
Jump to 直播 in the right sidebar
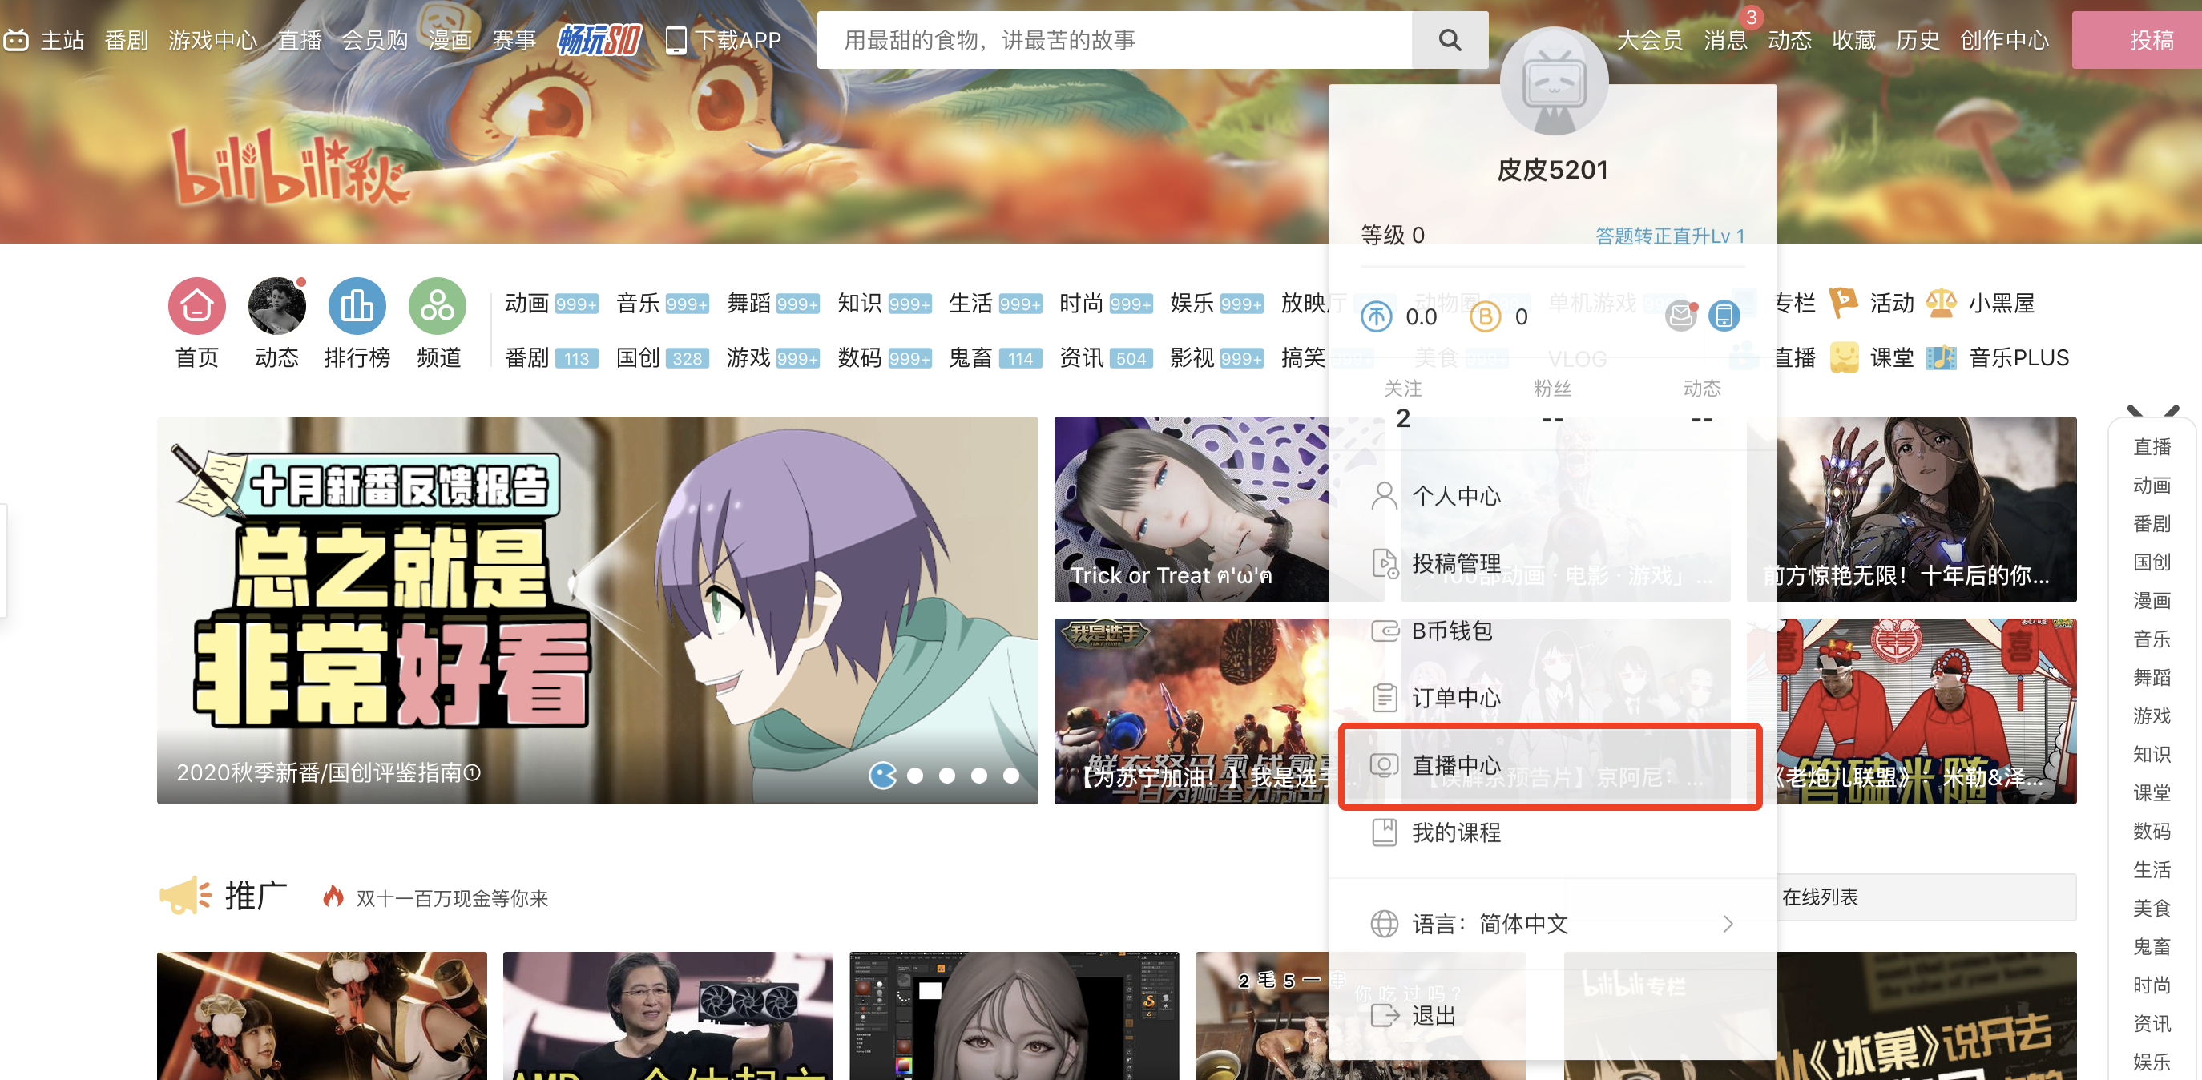[2152, 447]
